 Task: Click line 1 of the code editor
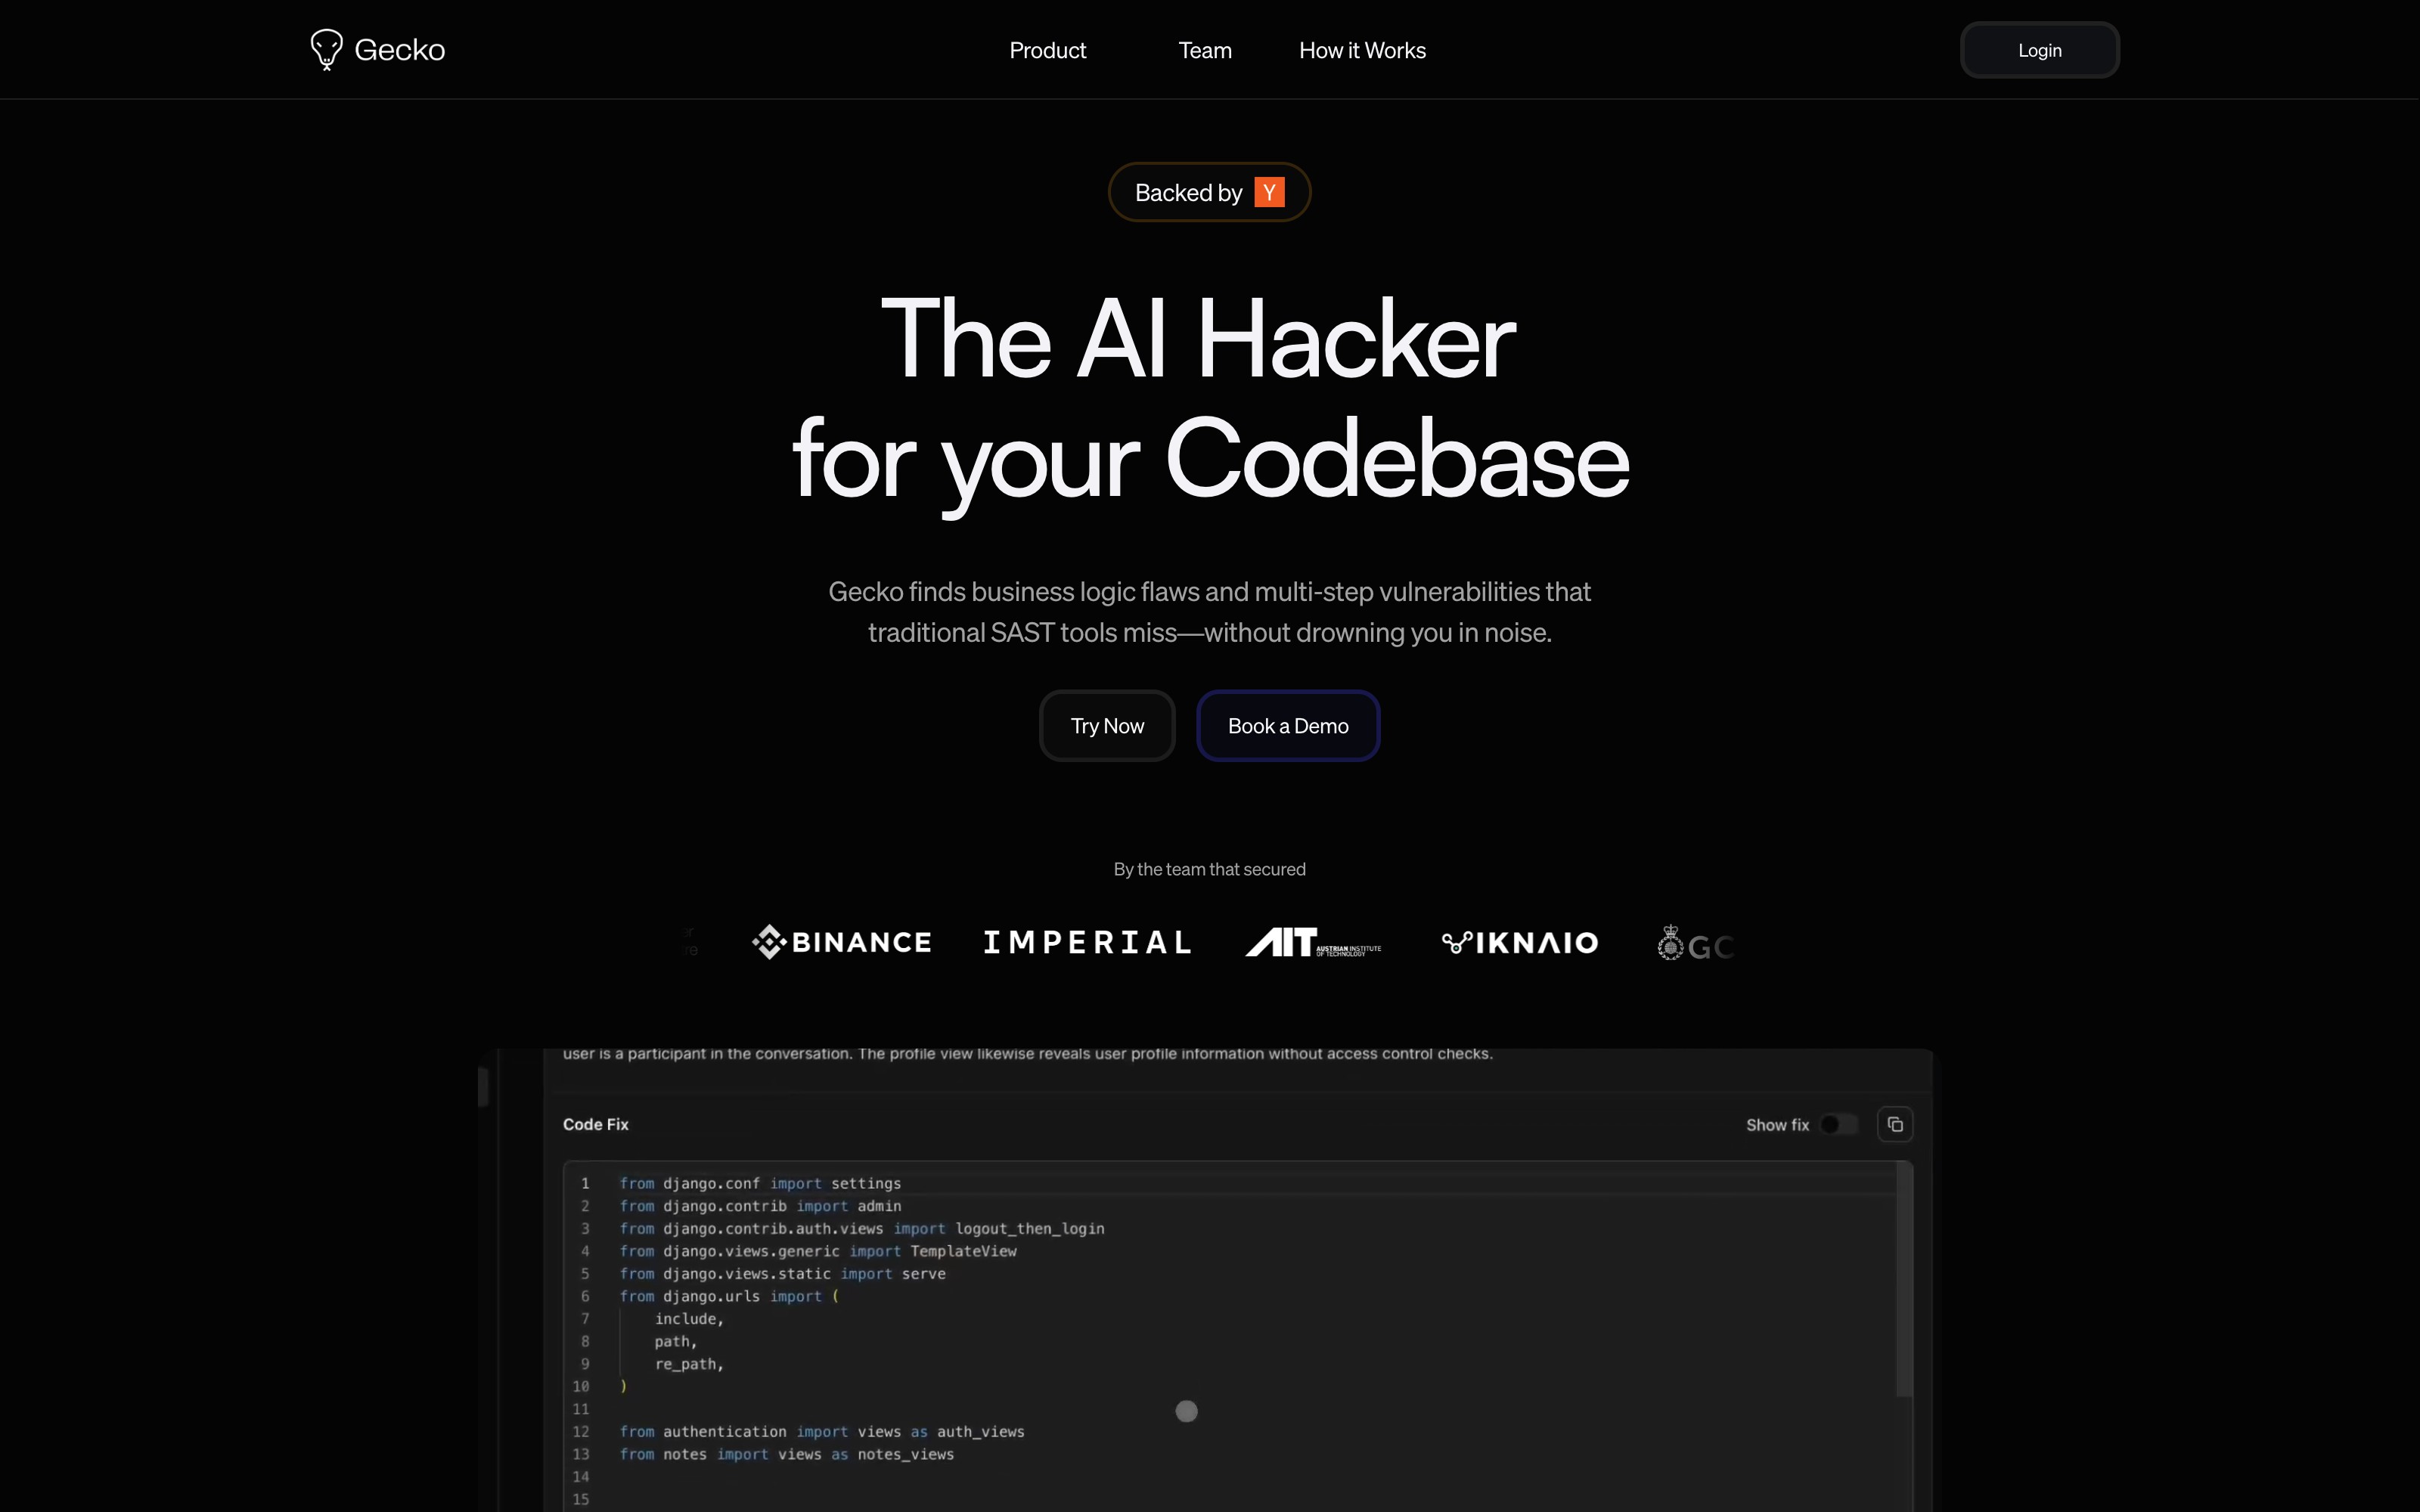click(x=760, y=1183)
